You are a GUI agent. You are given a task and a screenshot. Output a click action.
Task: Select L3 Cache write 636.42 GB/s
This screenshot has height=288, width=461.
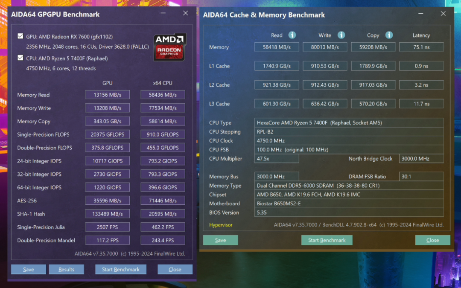(x=325, y=104)
